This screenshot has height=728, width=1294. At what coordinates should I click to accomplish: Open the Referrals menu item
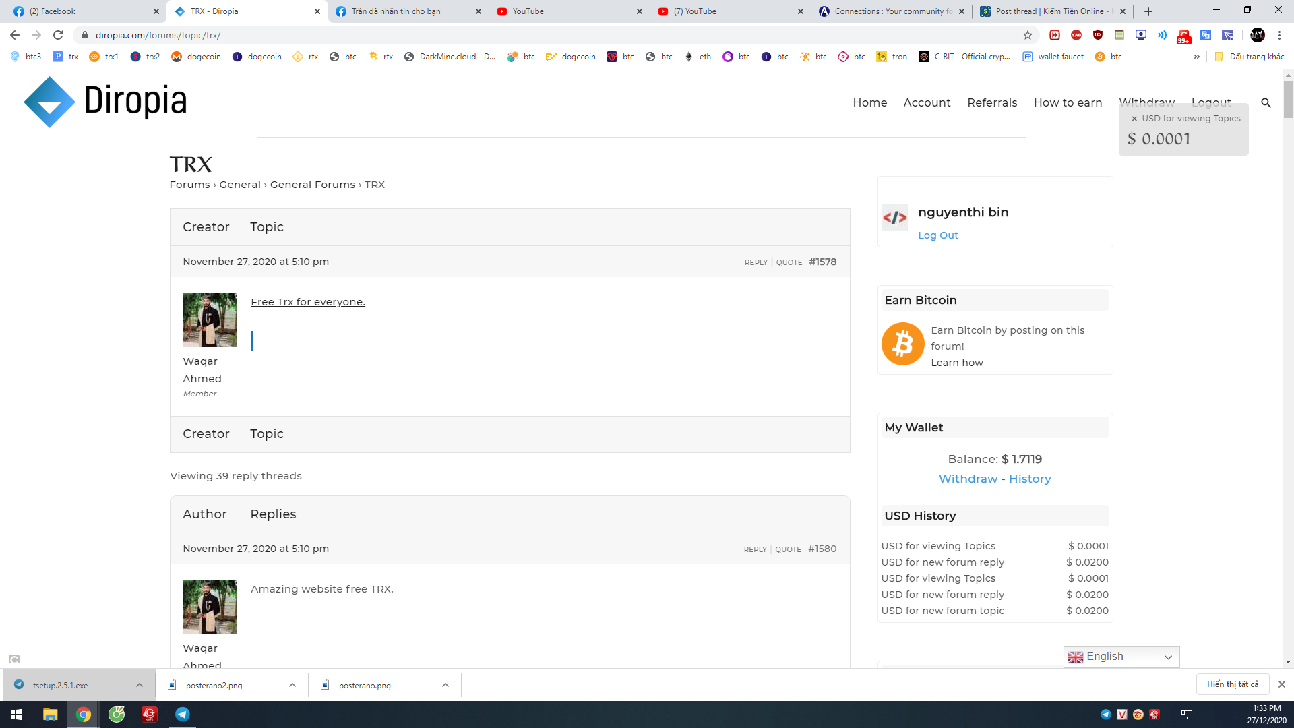(x=992, y=102)
